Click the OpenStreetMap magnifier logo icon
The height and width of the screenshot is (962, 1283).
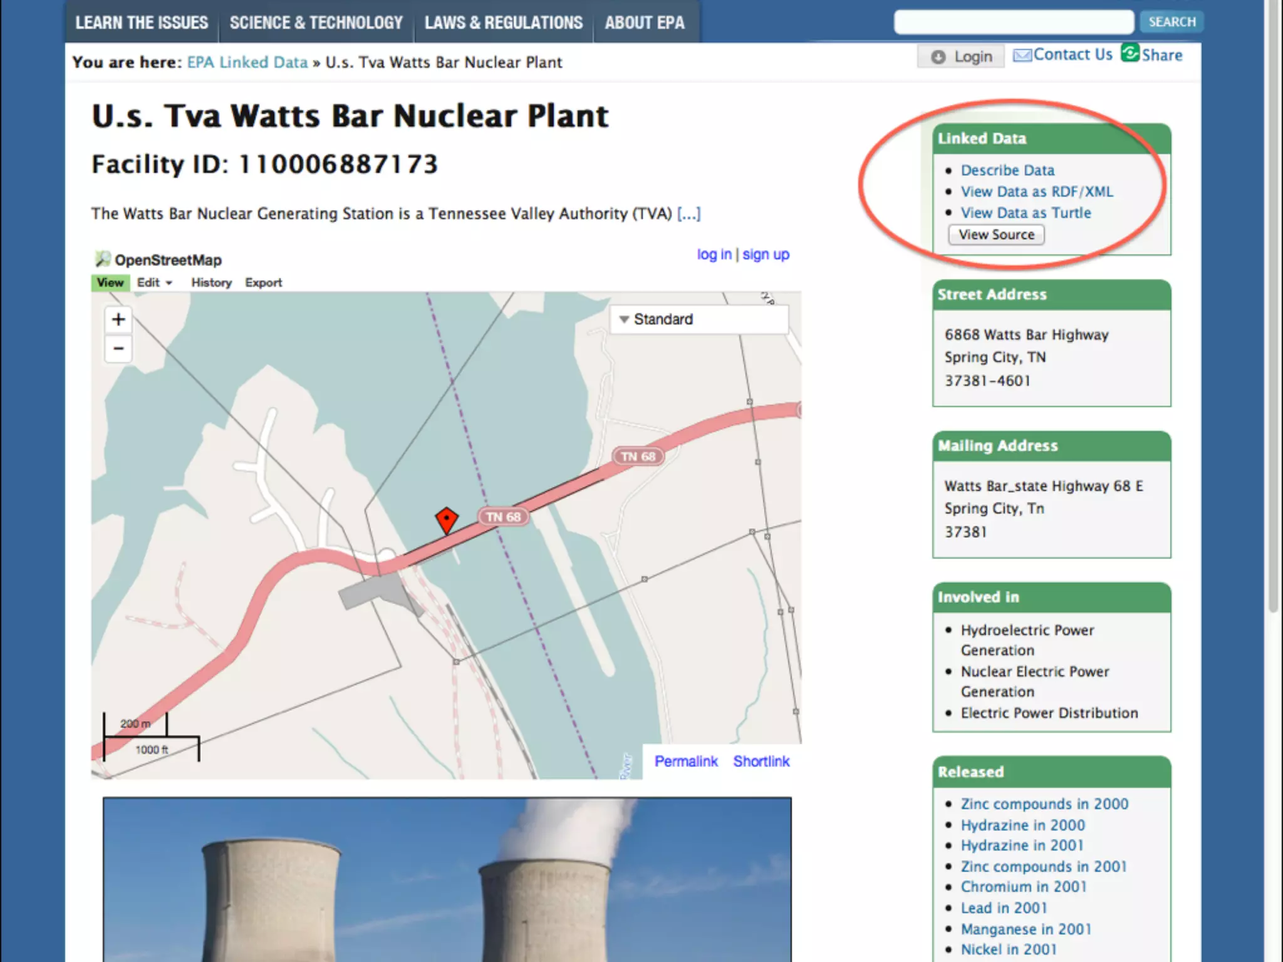click(x=103, y=259)
